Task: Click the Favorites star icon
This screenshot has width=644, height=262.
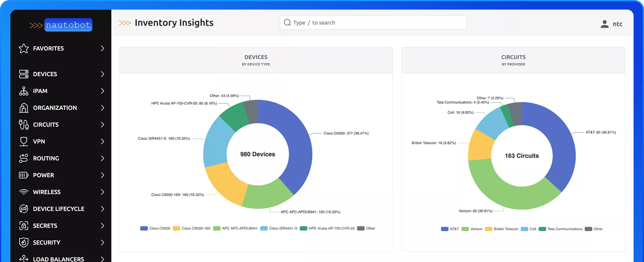Action: (x=24, y=48)
